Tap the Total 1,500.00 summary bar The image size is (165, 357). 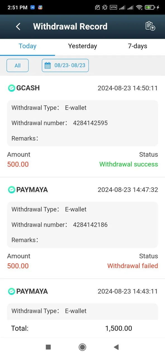pyautogui.click(x=82, y=329)
